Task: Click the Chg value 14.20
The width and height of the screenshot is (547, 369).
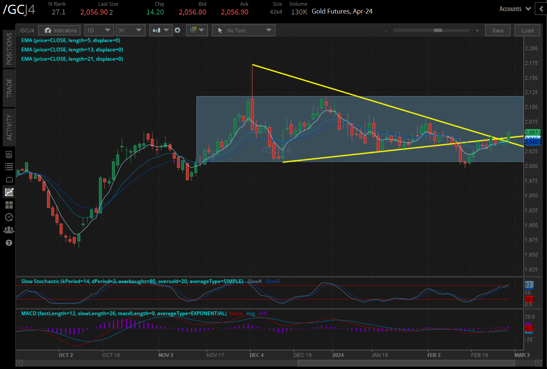Action: pos(155,12)
